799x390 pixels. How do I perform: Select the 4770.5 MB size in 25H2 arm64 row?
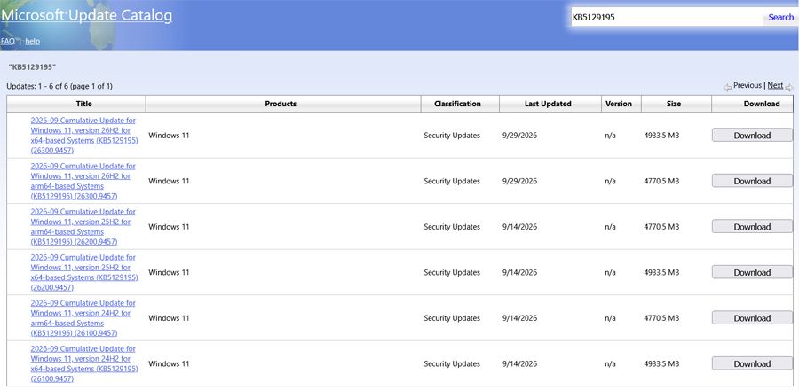(x=661, y=227)
